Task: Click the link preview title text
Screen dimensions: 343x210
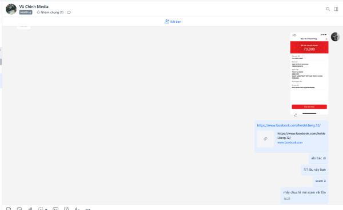Action: (301, 135)
